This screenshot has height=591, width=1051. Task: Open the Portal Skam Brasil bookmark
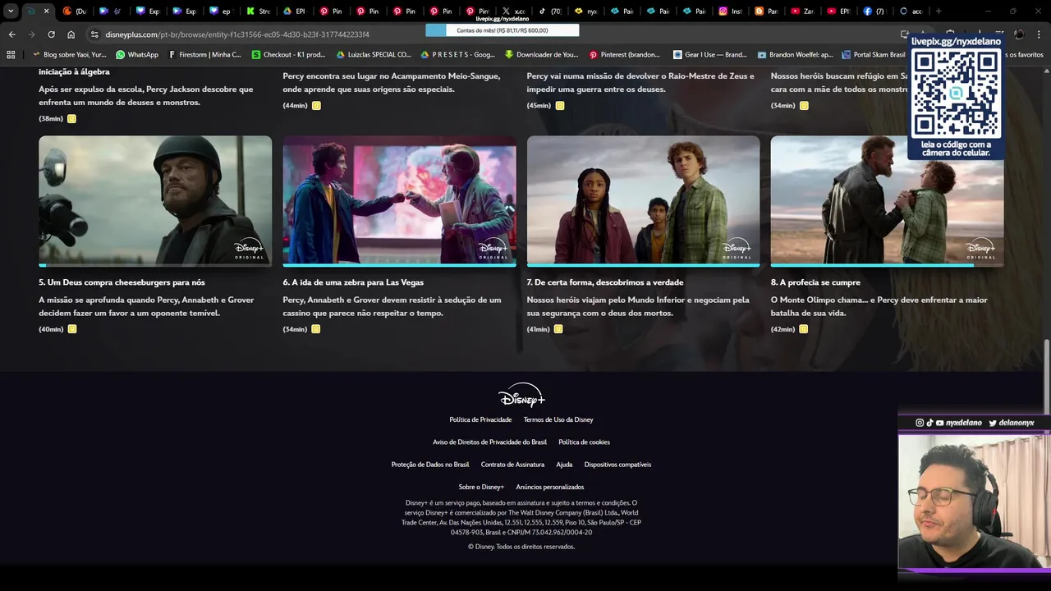(874, 54)
